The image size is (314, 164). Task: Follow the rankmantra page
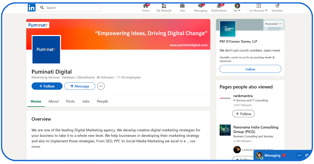[x=244, y=114]
